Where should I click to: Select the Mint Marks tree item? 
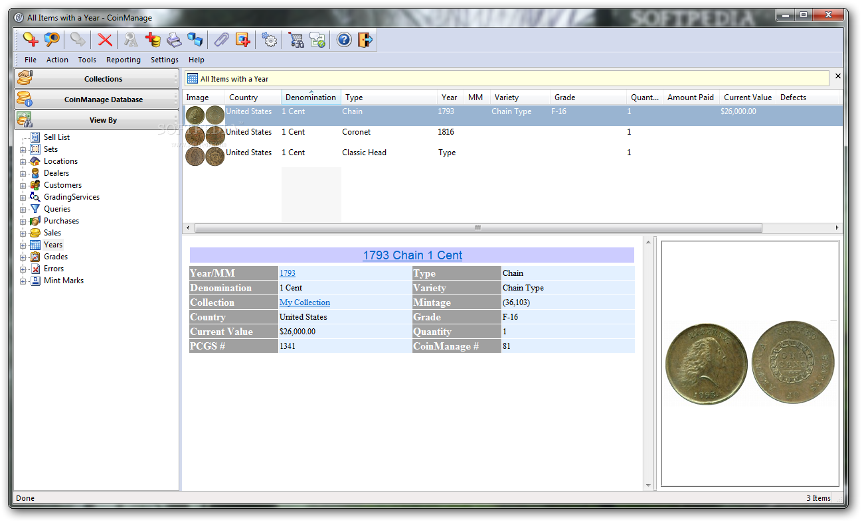(x=64, y=281)
